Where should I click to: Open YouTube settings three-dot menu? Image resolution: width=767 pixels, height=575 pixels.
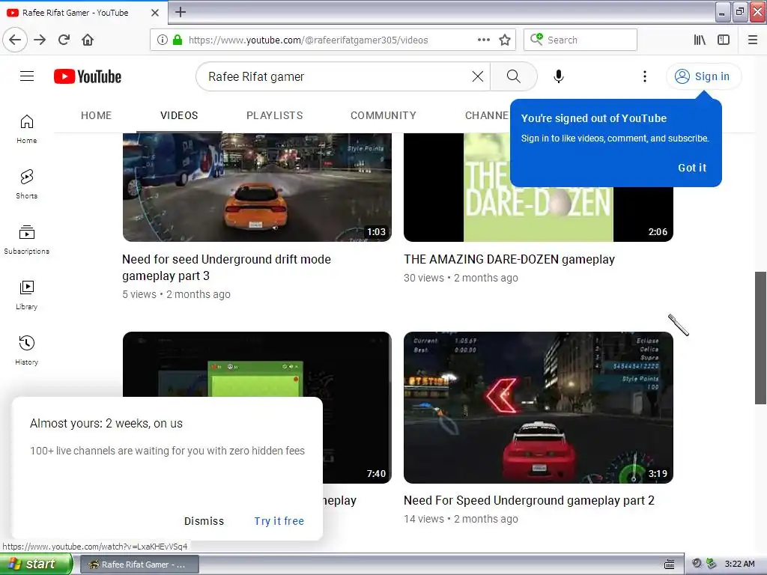pyautogui.click(x=645, y=76)
